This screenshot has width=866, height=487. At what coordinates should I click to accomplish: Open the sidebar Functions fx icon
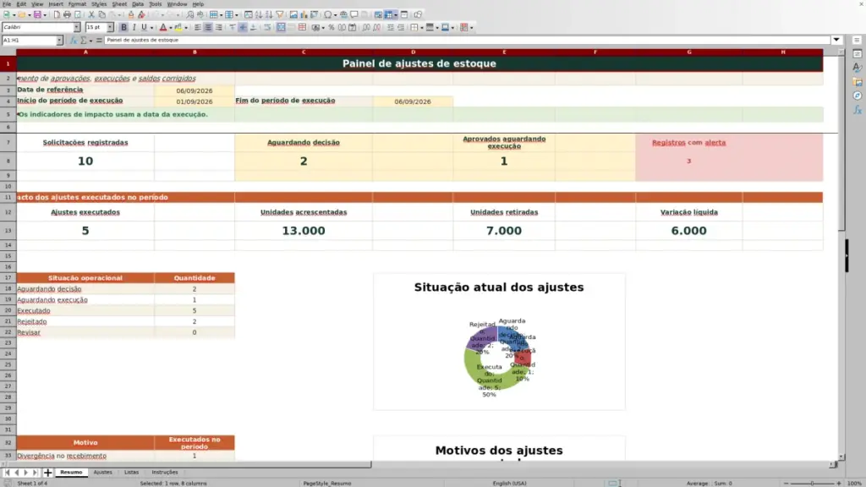[x=858, y=110]
